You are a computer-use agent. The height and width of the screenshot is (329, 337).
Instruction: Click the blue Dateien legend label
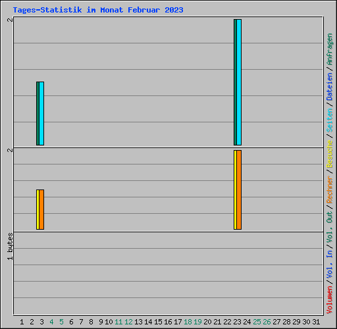329,87
